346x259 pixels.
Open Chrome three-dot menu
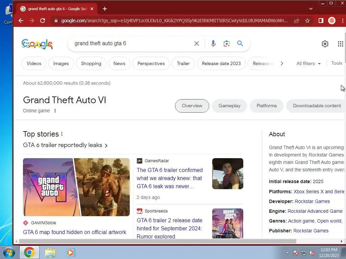[x=343, y=21]
